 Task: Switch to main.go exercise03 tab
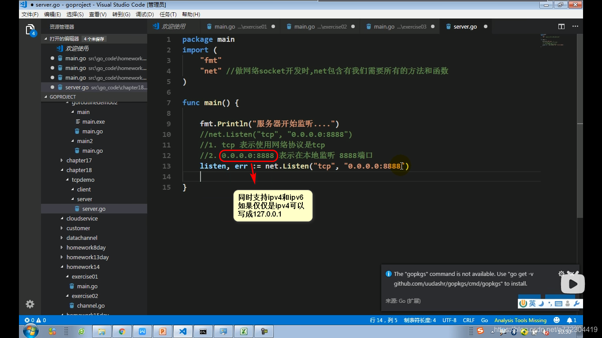tap(400, 26)
